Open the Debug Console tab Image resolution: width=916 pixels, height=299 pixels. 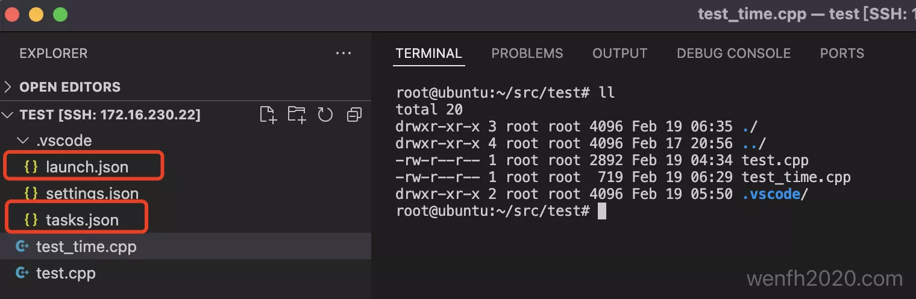tap(733, 53)
